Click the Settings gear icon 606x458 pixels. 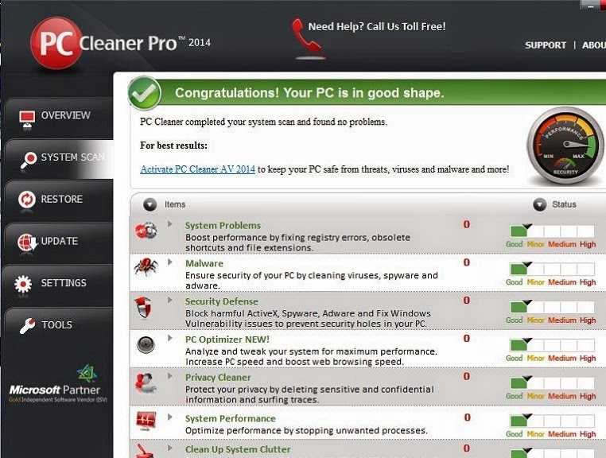click(x=23, y=284)
